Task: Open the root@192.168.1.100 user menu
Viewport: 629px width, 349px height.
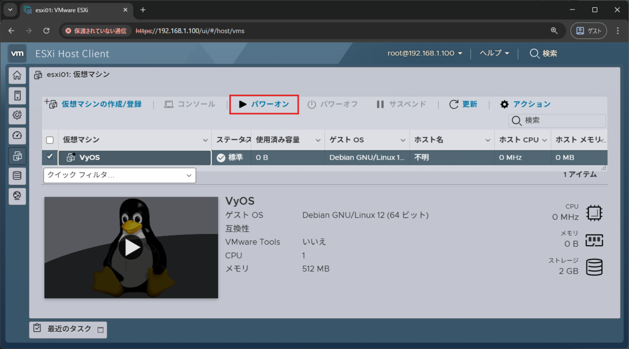Action: tap(425, 53)
